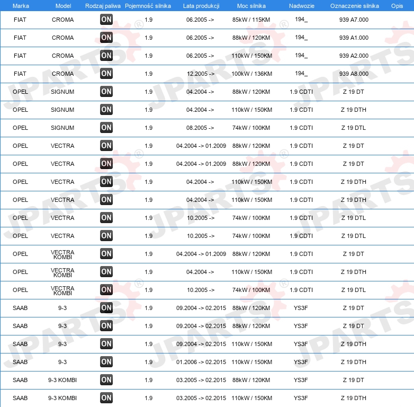Select ON fuel badge for SIGNUM Z 19 DTL
Image resolution: width=414 pixels, height=407 pixels.
coord(106,127)
